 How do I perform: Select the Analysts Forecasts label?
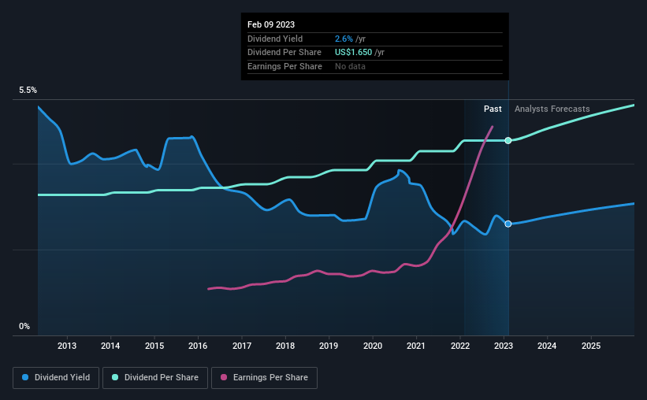(x=552, y=109)
